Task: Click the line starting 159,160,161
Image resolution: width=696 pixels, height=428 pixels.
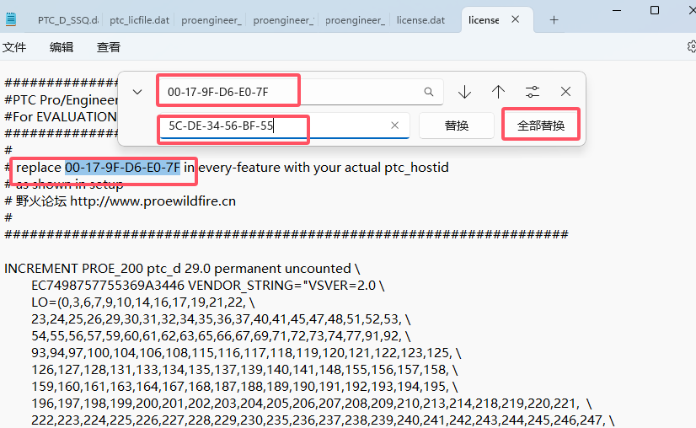Action: [x=244, y=387]
